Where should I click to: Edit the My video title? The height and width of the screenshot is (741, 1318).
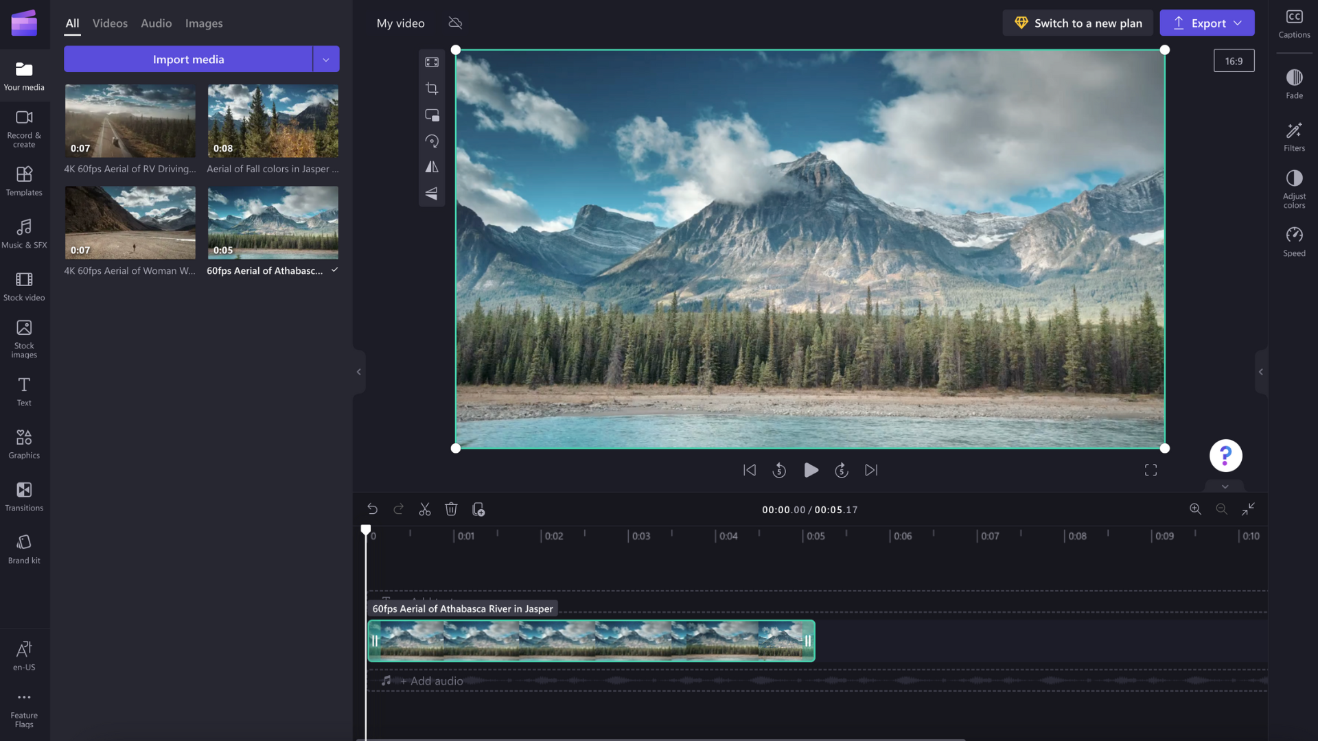click(401, 23)
